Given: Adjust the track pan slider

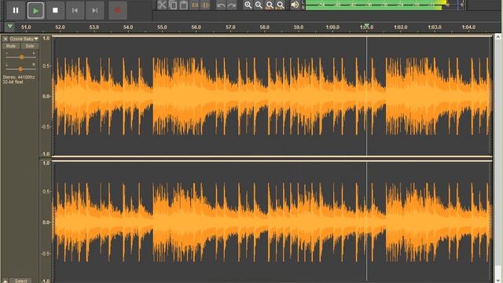Looking at the screenshot, I should [20, 69].
